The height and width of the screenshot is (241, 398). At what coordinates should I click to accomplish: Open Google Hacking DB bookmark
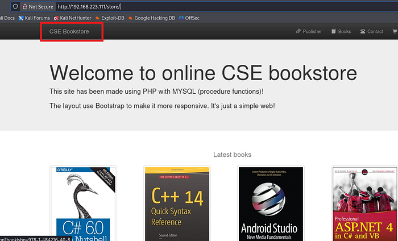click(152, 18)
